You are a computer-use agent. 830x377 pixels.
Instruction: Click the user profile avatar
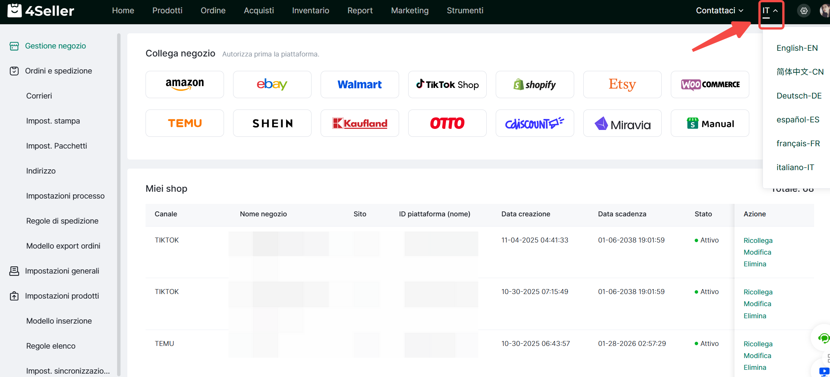825,11
